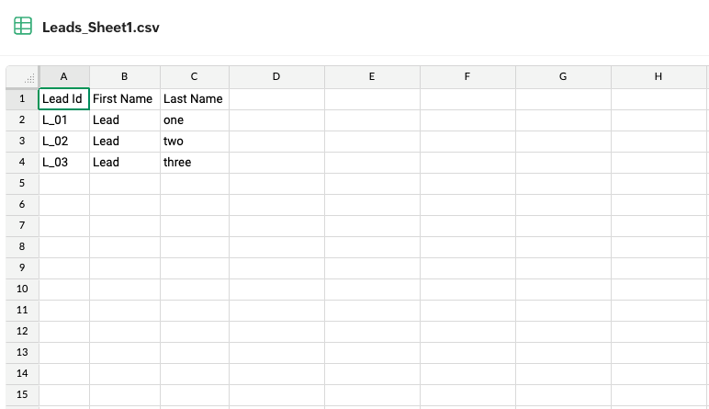Click the cell containing three

click(194, 163)
